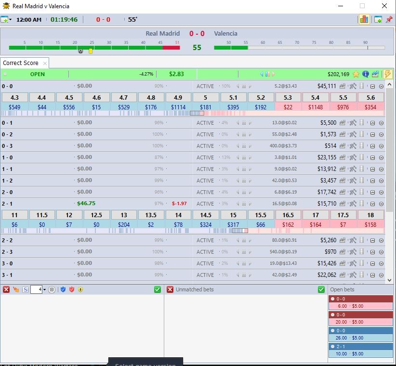The image size is (396, 366).
Task: Close the Correct Score tab
Action: pyautogui.click(x=45, y=64)
